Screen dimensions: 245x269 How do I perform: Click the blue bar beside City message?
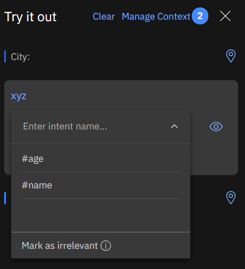pyautogui.click(x=5, y=56)
